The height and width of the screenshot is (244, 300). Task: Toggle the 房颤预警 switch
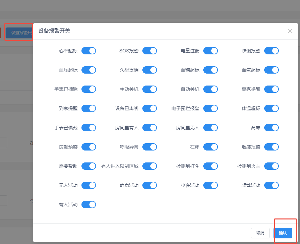[89, 147]
